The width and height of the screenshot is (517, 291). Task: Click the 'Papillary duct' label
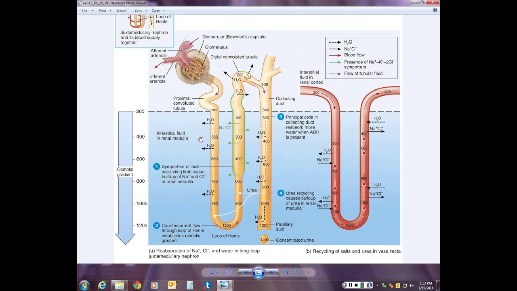[x=284, y=227]
